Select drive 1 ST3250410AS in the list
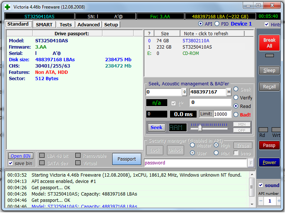 (x=199, y=47)
